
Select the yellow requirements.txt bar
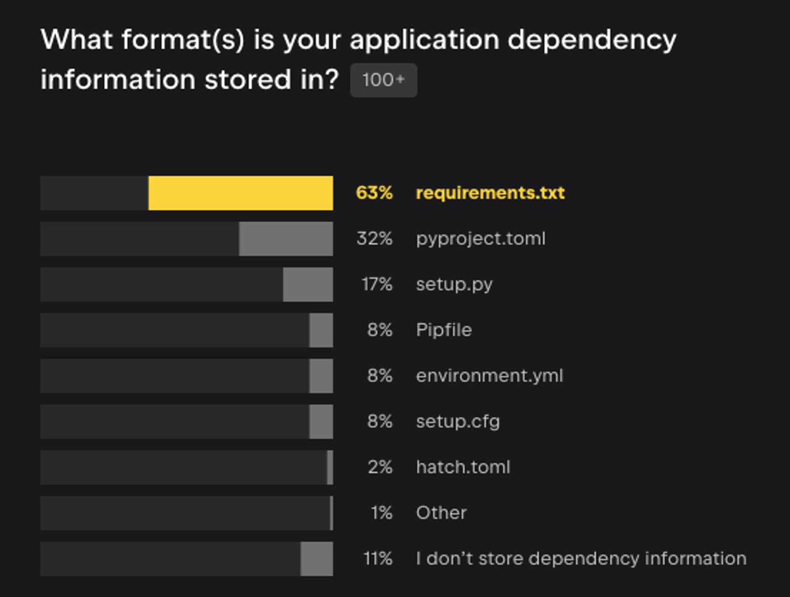pyautogui.click(x=240, y=193)
